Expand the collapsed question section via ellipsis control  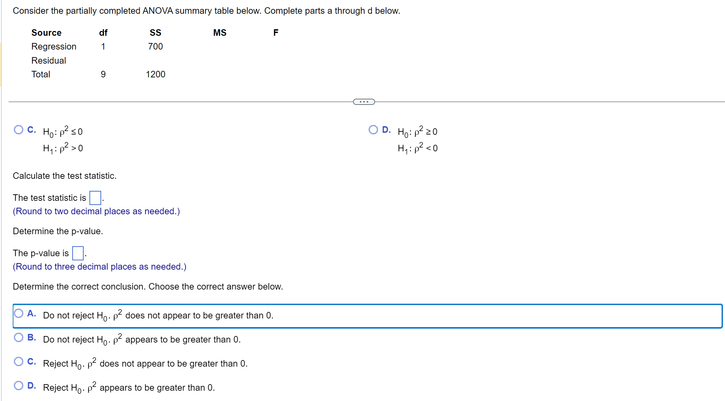tap(364, 101)
